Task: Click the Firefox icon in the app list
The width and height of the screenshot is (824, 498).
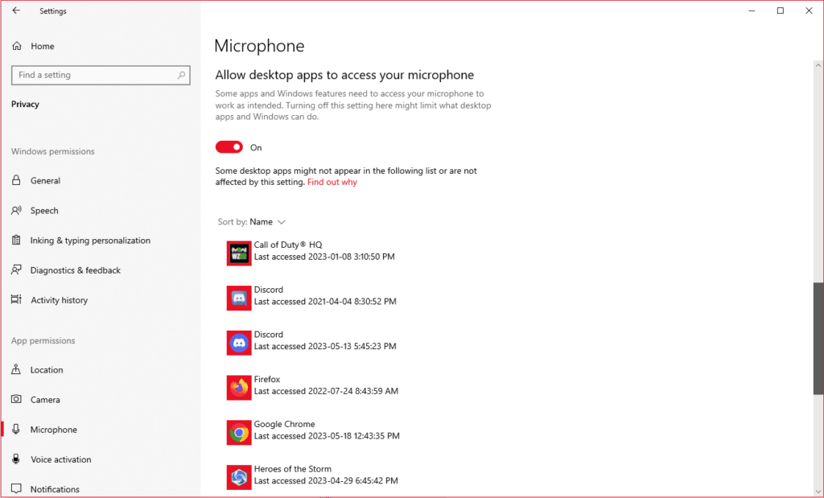Action: 238,387
